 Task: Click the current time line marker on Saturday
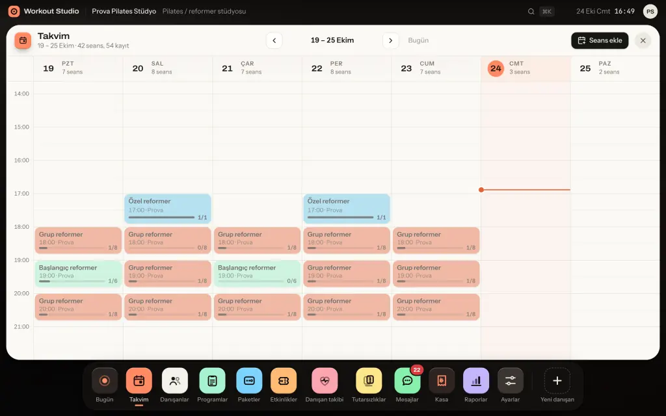click(481, 190)
